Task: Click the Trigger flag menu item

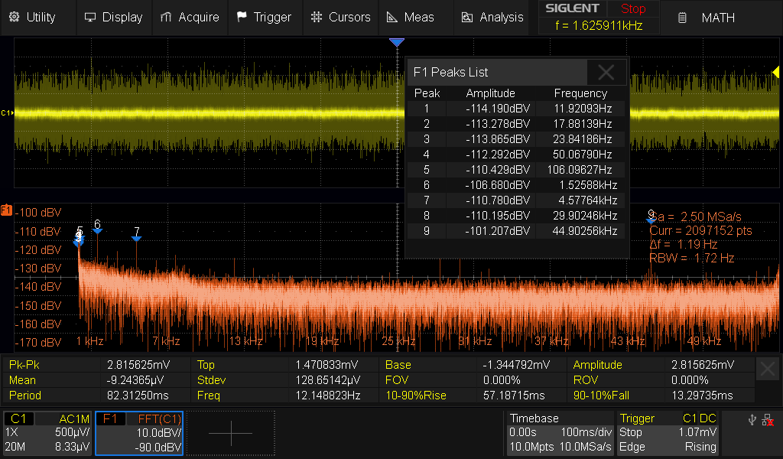Action: click(264, 17)
